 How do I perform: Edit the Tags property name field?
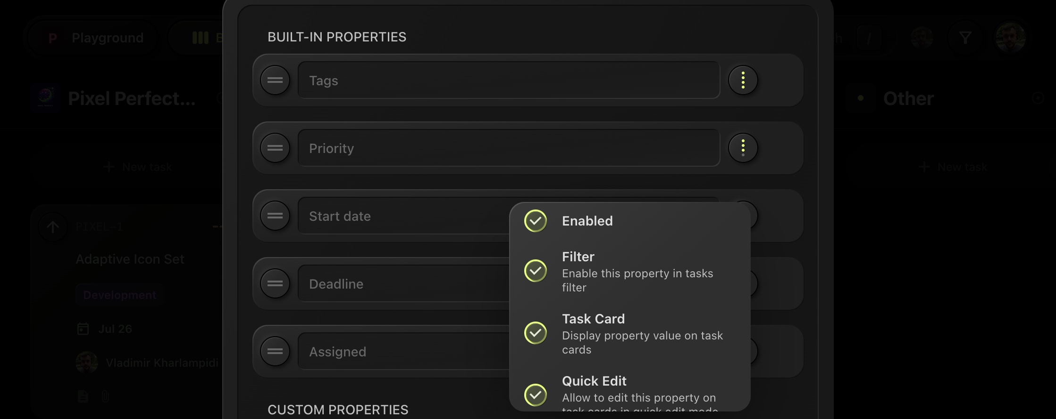coord(509,81)
